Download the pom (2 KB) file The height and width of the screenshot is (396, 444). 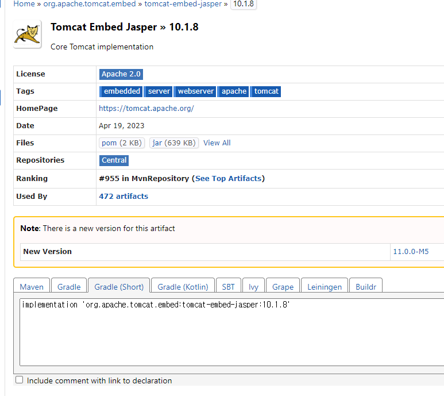122,143
